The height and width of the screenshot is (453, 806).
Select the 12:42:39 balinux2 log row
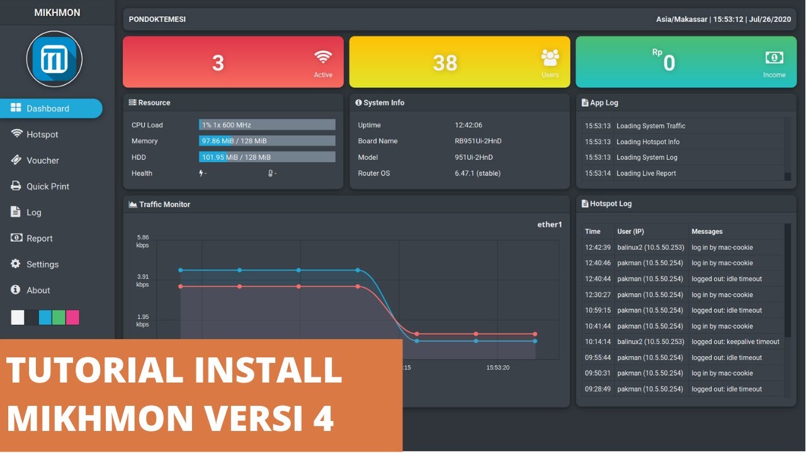(683, 247)
